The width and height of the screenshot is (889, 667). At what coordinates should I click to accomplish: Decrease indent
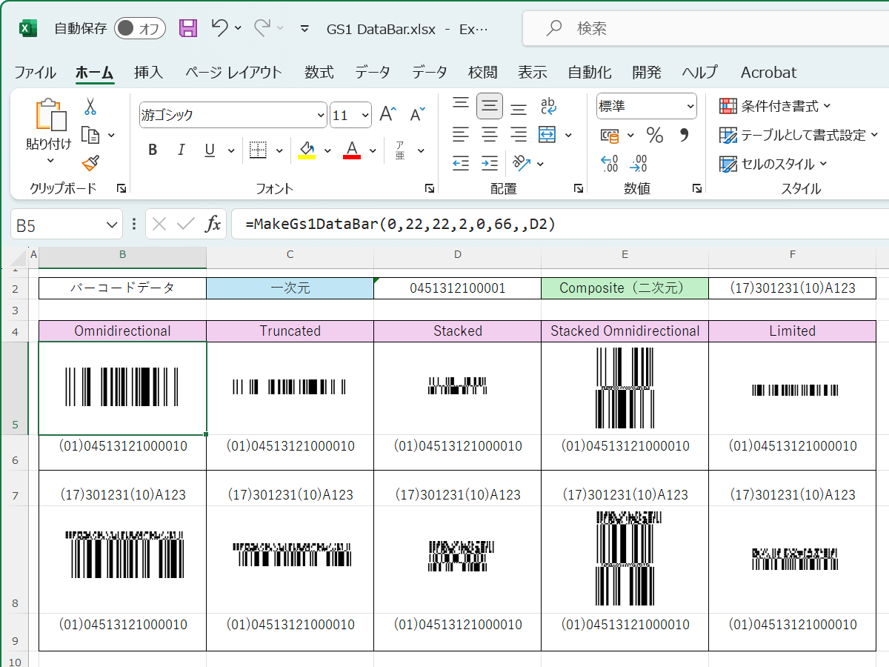pos(461,163)
